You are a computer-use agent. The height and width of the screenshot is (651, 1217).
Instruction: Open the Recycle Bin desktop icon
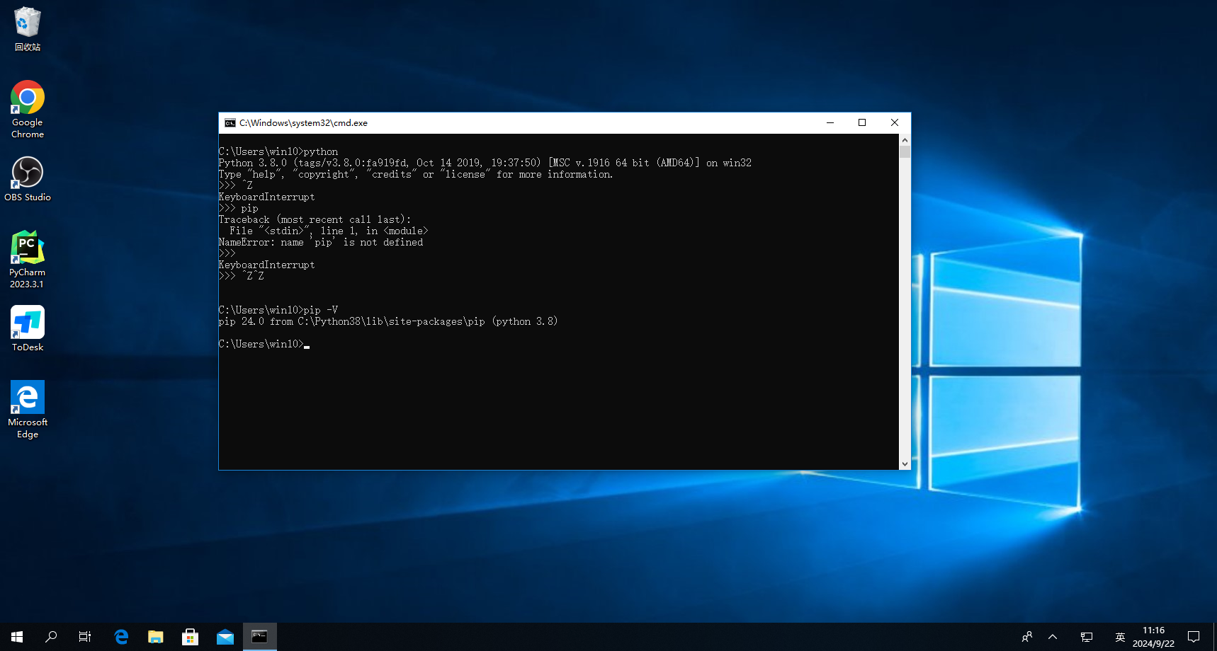(28, 29)
